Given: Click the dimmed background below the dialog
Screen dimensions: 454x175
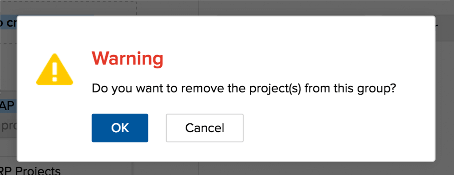Looking at the screenshot, I should point(267,169).
